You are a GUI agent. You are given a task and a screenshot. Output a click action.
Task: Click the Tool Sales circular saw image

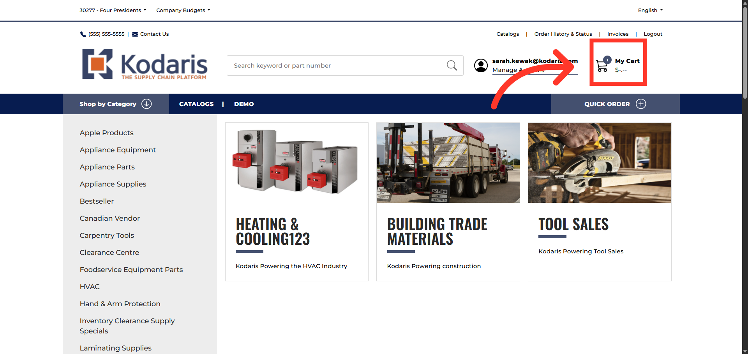pos(600,162)
